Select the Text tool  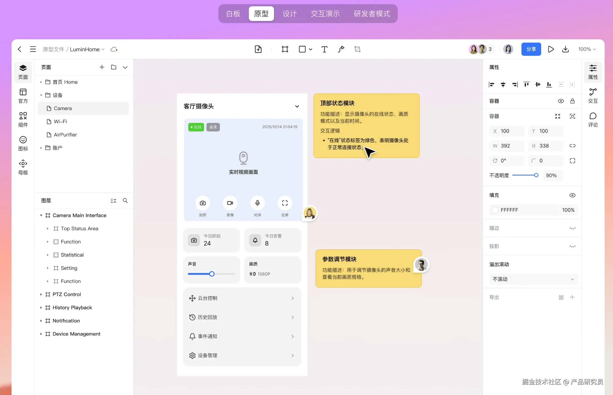point(324,49)
